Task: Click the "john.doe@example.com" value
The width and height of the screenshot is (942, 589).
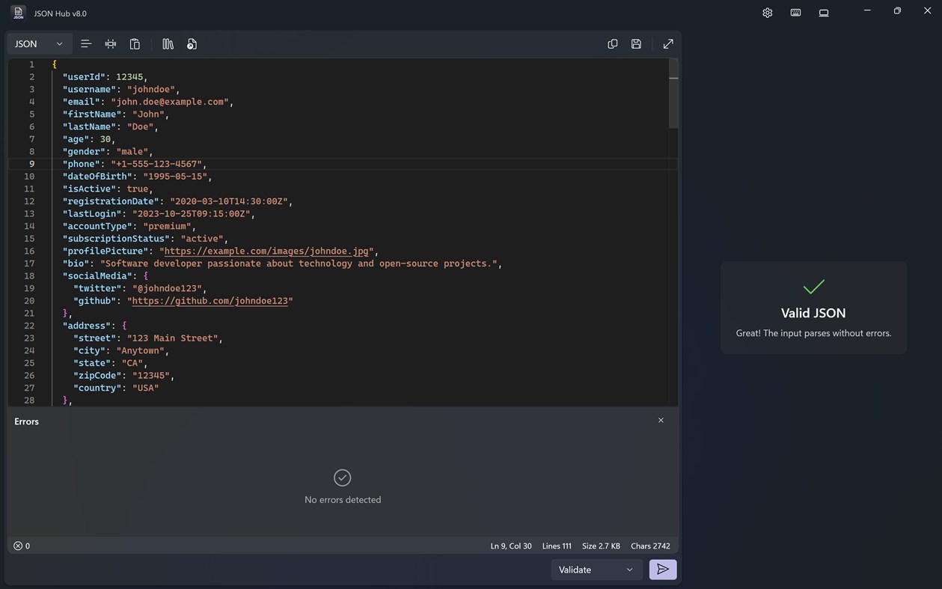Action: coord(170,102)
